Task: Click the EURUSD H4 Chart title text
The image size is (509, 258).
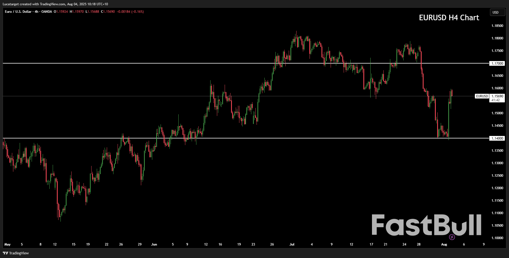Action: (x=449, y=18)
